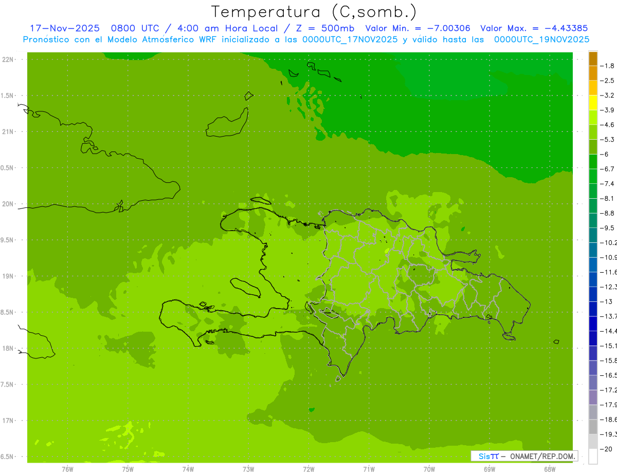The height and width of the screenshot is (476, 617).
Task: Click the legend value "-6.7"
Action: (x=608, y=169)
